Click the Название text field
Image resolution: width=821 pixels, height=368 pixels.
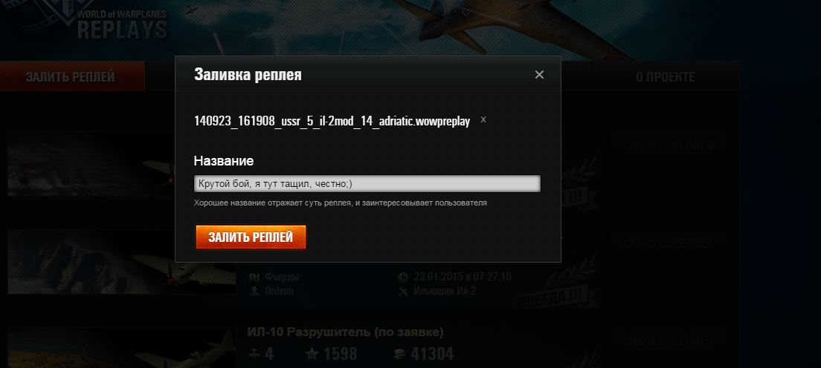(x=367, y=183)
